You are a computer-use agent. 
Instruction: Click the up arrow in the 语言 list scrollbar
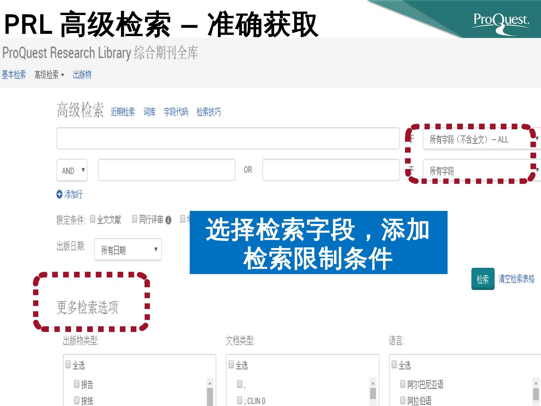[x=536, y=383]
